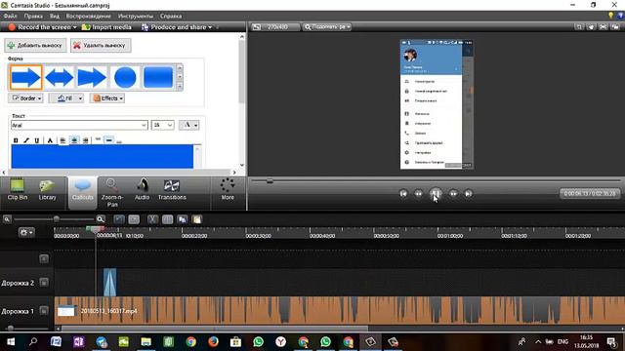The height and width of the screenshot is (351, 625).
Task: Toggle lock on Track 1
Action: [x=44, y=310]
